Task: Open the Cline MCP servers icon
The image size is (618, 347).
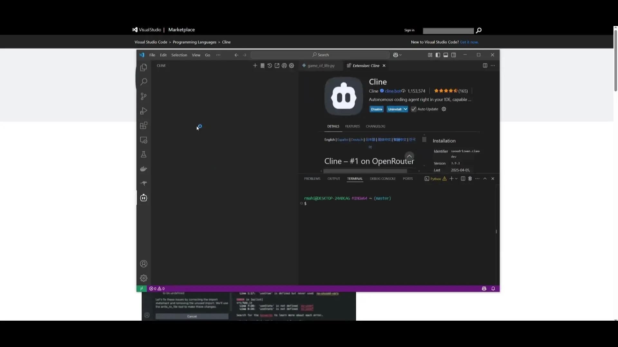Action: [262, 66]
